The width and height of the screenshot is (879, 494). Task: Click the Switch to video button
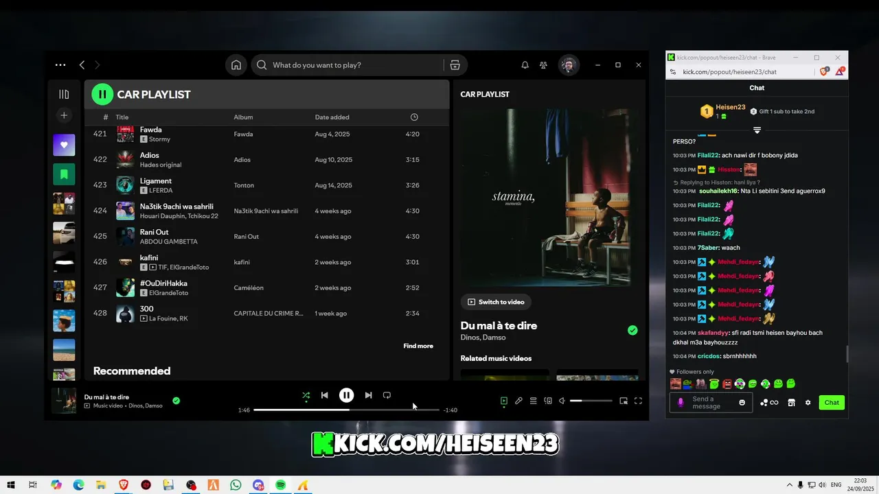tap(496, 302)
